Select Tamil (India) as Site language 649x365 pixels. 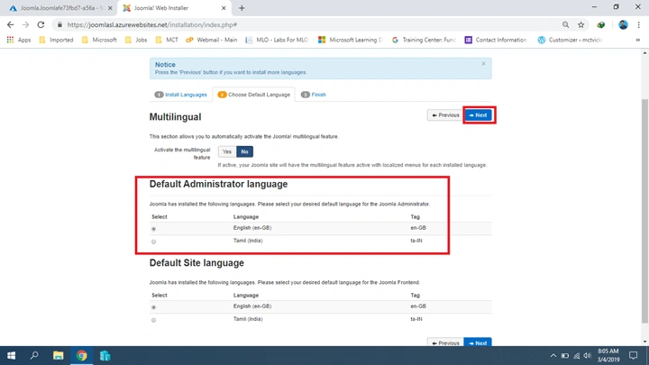click(153, 320)
